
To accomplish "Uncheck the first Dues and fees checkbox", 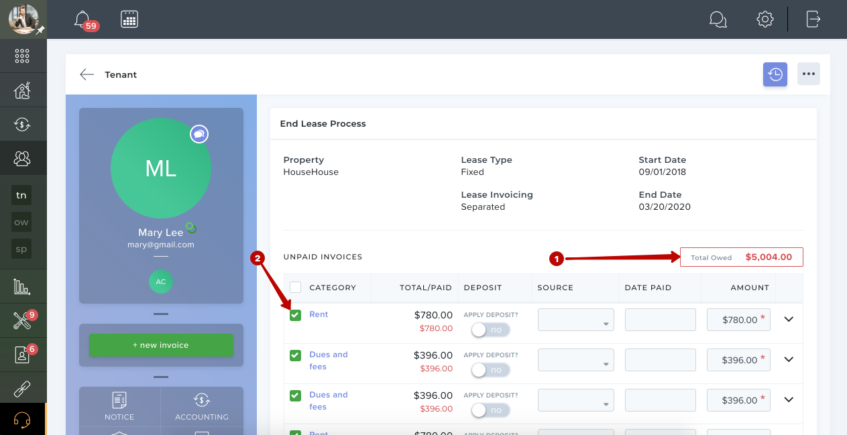I will pyautogui.click(x=295, y=355).
